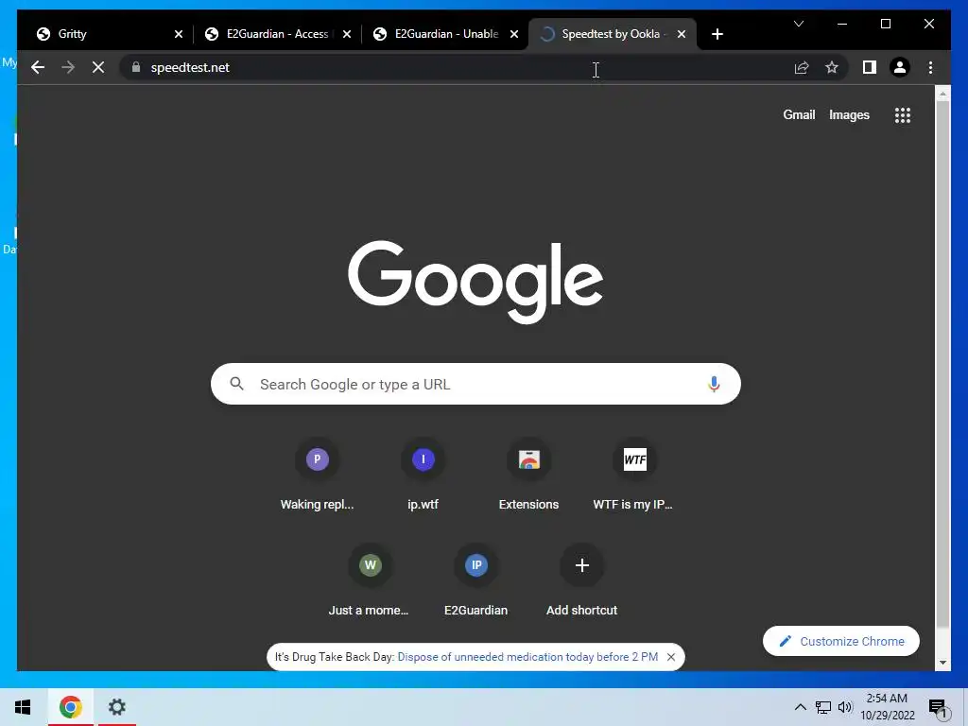The width and height of the screenshot is (968, 726).
Task: Share this page from the address bar
Action: pos(802,67)
